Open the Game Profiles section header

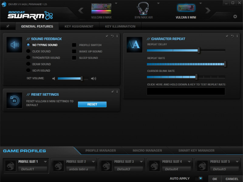click(25, 151)
